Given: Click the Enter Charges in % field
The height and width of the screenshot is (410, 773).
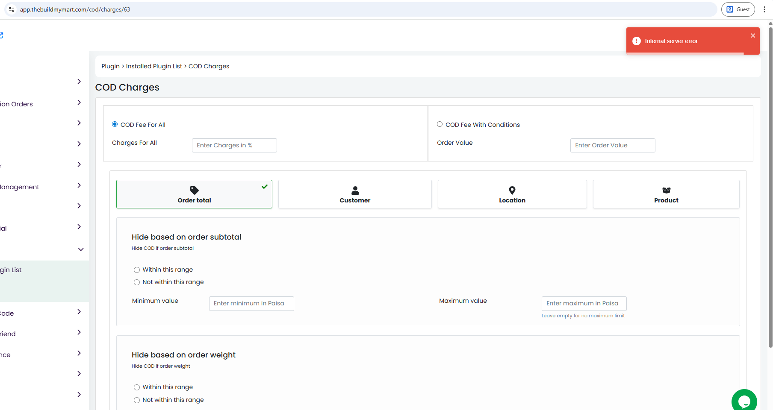Looking at the screenshot, I should pos(234,145).
